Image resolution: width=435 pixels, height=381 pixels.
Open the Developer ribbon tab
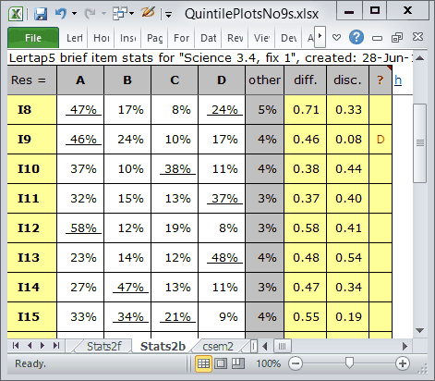(x=289, y=38)
